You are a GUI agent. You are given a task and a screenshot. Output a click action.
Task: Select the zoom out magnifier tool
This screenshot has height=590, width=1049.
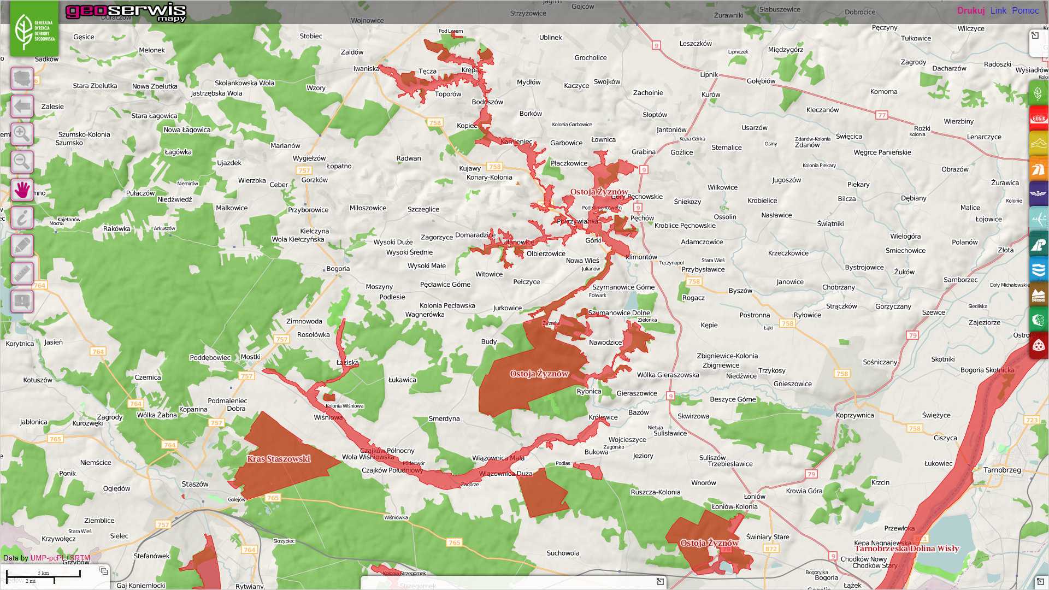pos(22,162)
